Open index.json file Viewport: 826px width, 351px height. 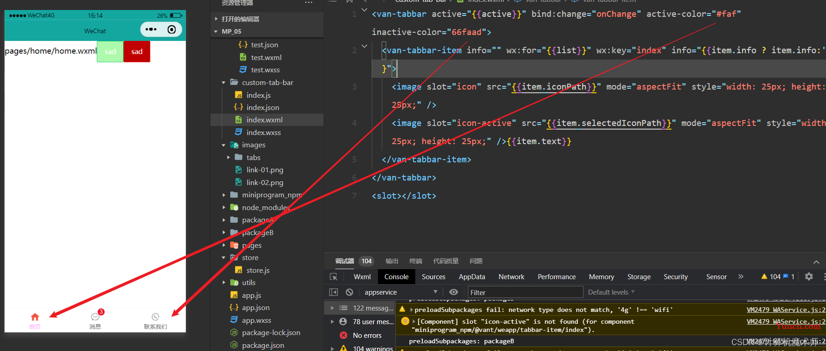pos(263,107)
